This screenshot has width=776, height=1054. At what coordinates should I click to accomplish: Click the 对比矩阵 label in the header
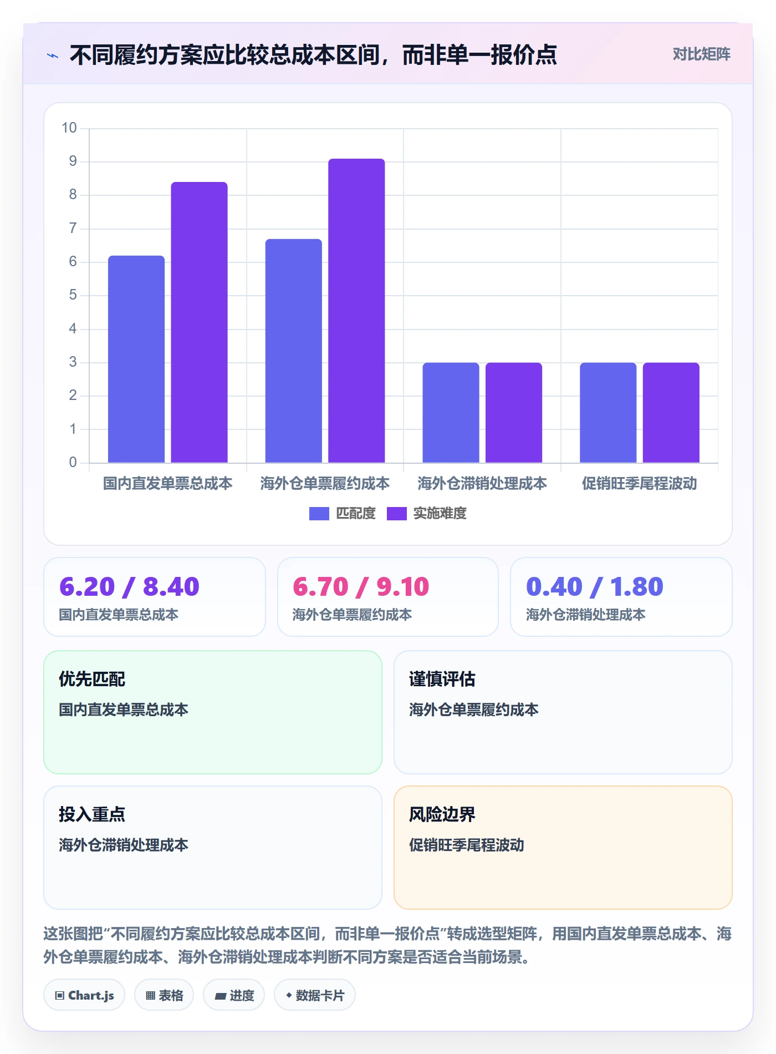point(701,54)
